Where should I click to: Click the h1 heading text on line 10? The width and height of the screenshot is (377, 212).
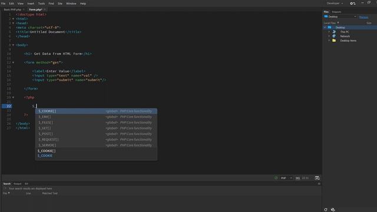[x=58, y=54]
